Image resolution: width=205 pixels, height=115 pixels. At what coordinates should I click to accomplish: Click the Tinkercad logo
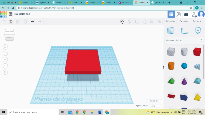[x=4, y=14]
